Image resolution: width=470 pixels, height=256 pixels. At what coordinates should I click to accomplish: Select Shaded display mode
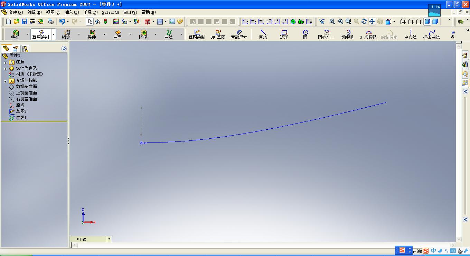(x=435, y=21)
